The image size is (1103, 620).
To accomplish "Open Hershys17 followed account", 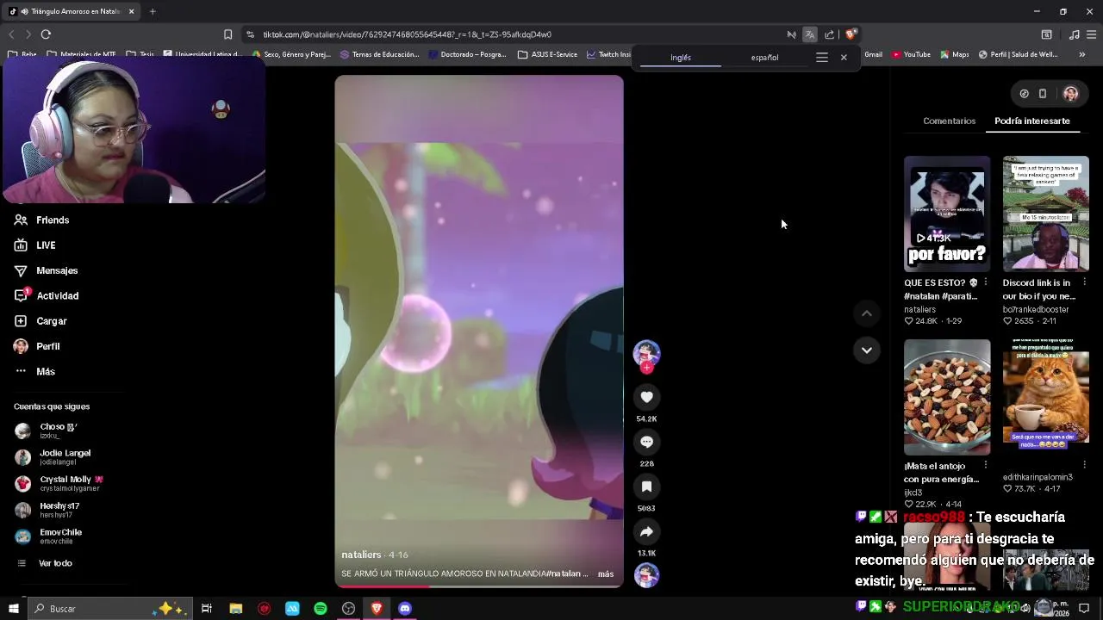I will point(47,510).
